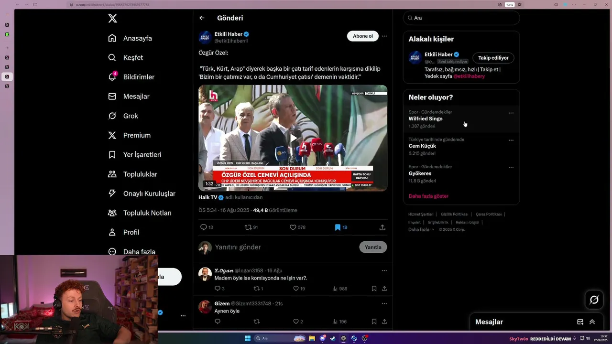This screenshot has width=612, height=344.
Task: Play the Özgür Özel video
Action: click(293, 138)
